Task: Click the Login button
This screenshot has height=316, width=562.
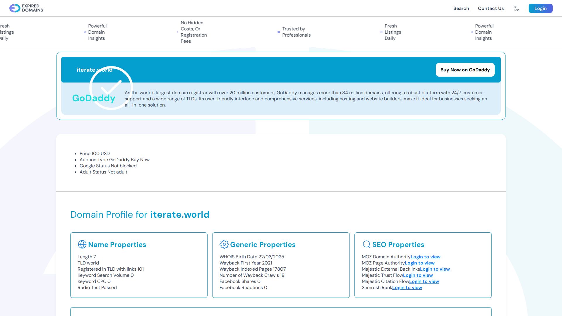Action: [x=540, y=8]
